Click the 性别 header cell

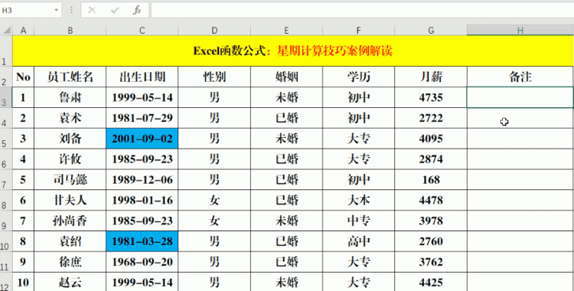[x=214, y=77]
